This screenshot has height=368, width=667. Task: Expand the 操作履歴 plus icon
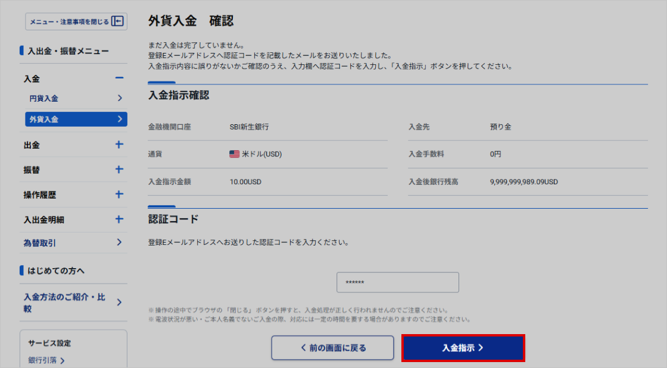[119, 194]
